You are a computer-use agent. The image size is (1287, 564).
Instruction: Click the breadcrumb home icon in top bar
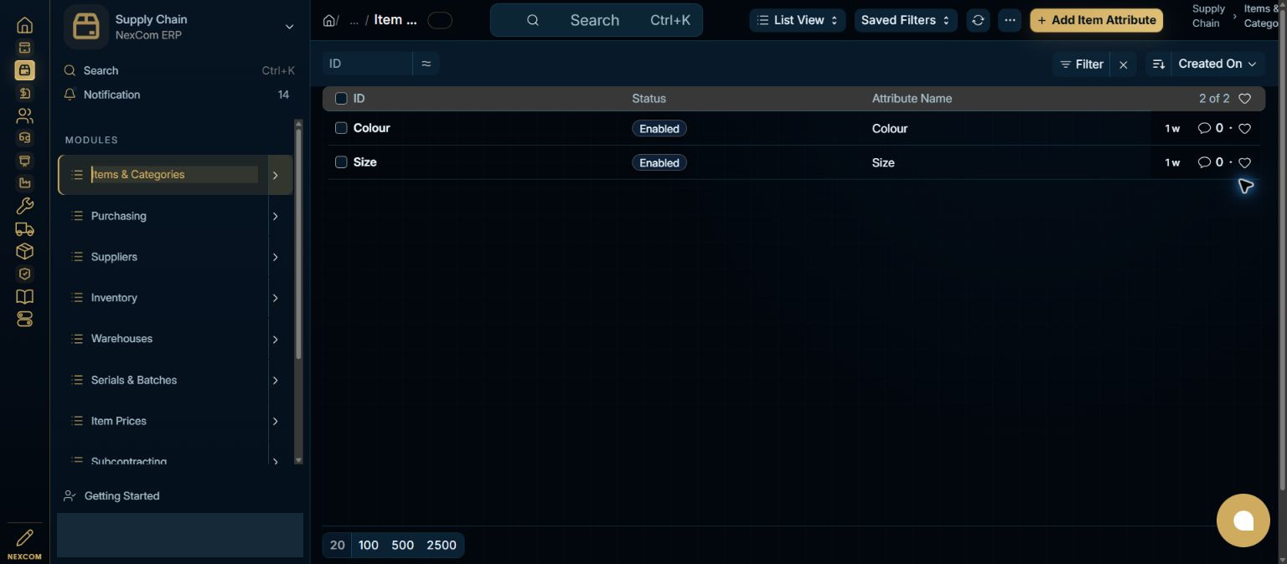[329, 20]
